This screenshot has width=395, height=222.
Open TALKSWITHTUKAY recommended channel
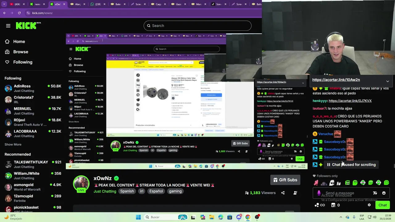tap(33, 164)
